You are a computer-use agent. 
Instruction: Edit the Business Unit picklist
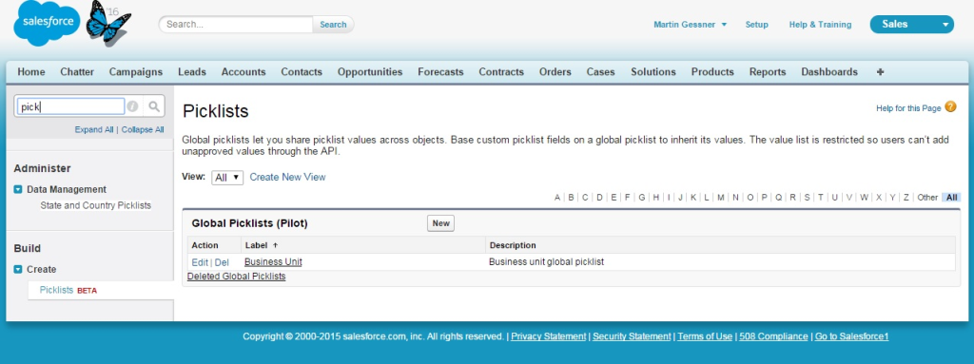tap(200, 262)
